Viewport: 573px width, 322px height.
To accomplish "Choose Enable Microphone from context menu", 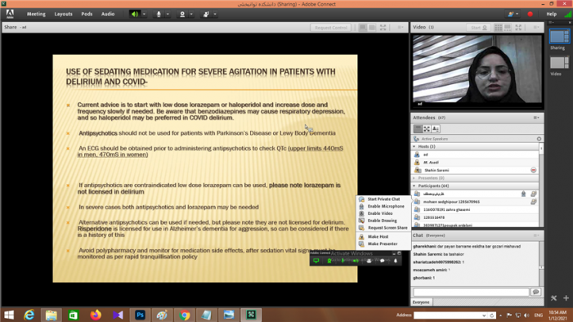I will [x=383, y=207].
